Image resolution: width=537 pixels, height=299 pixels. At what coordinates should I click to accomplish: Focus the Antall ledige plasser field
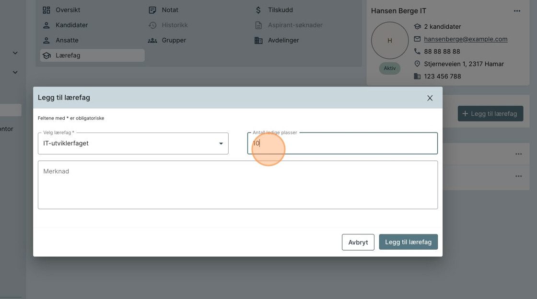pyautogui.click(x=342, y=144)
